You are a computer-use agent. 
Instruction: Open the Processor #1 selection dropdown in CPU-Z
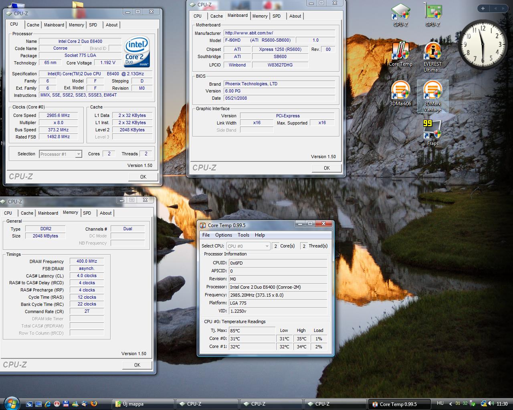pyautogui.click(x=61, y=154)
